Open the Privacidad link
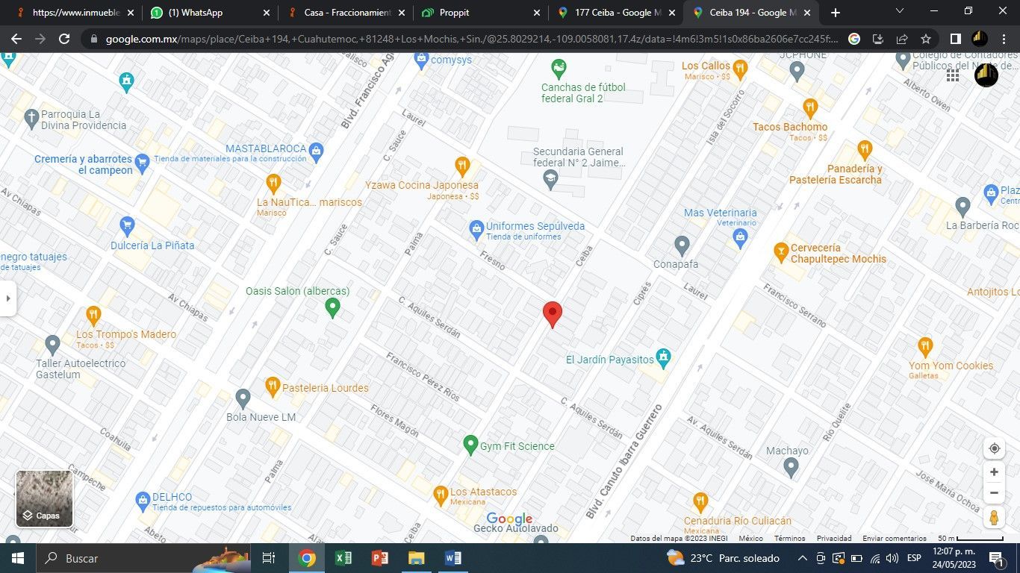This screenshot has height=573, width=1020. [x=834, y=538]
